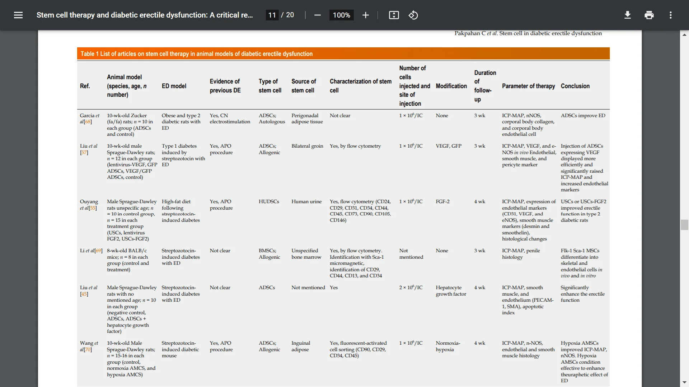Click 'BMSCs; Allogenic' cell
Screen dimensions: 689x387
pos(269,254)
